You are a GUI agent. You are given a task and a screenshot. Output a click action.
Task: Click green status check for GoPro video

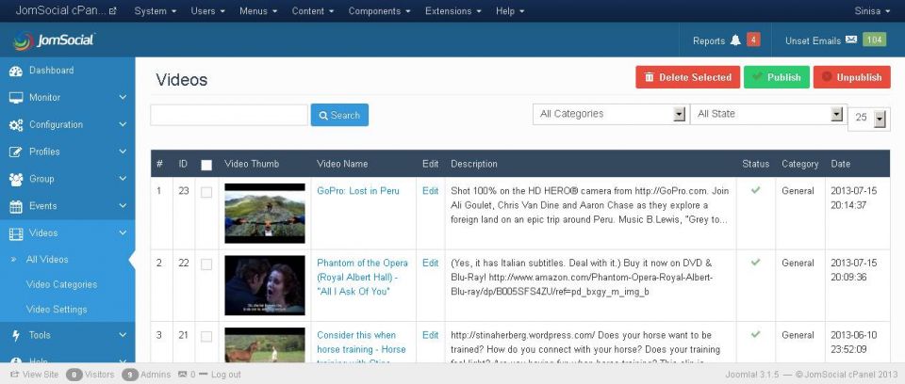tap(755, 190)
